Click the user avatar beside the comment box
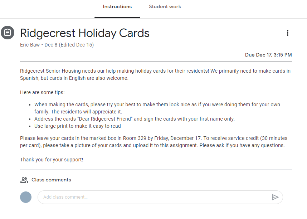Screen dimensions: 307x219 tap(26, 197)
